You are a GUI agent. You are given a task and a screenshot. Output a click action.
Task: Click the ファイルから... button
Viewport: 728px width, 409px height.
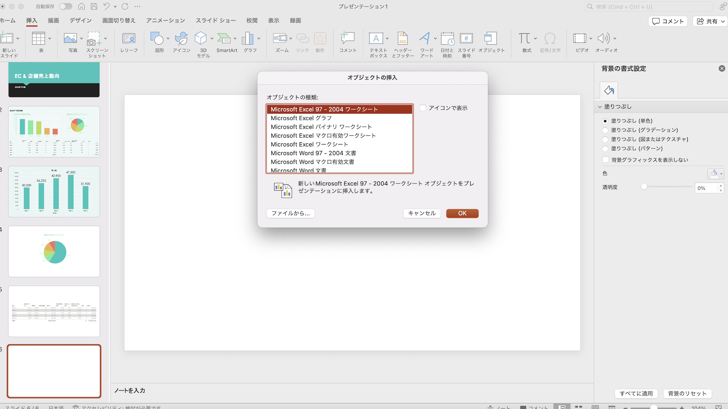click(290, 213)
